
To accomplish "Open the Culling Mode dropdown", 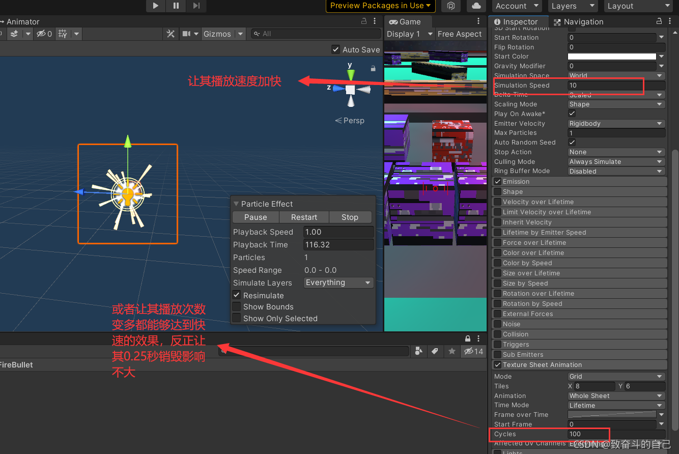I will [x=616, y=162].
